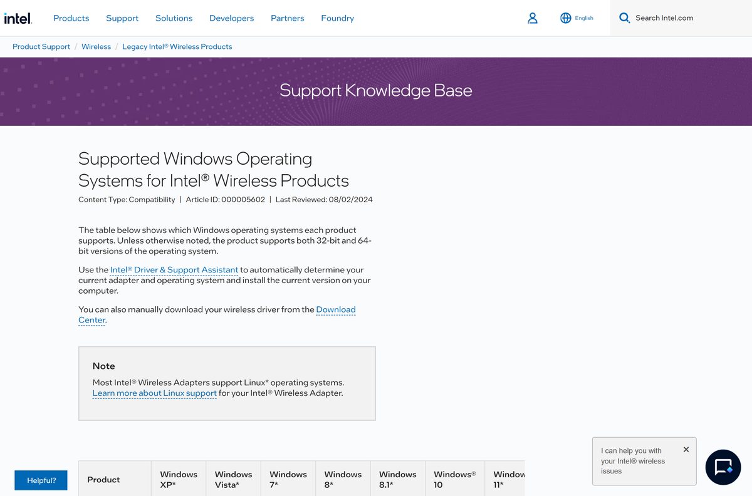Open Legacy Intel Wireless Products breadcrumb
The height and width of the screenshot is (496, 752).
pyautogui.click(x=177, y=46)
